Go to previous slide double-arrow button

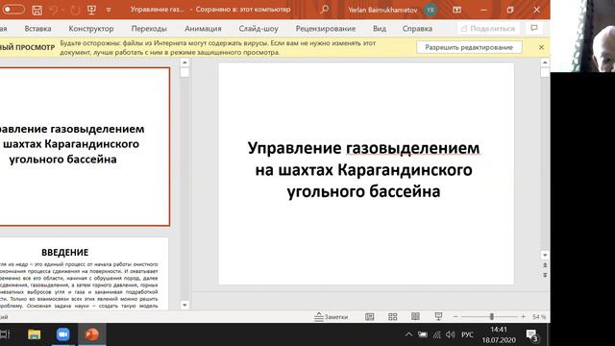tap(545, 265)
